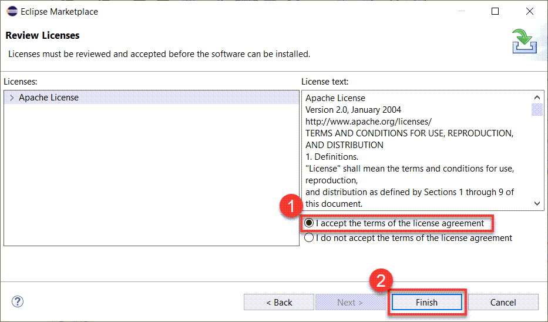Select 'I accept the terms' radio button

(309, 223)
